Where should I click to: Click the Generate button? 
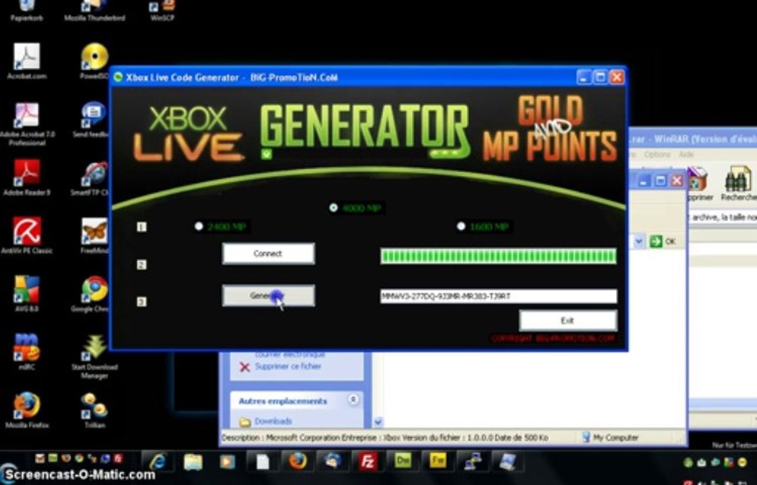(268, 295)
